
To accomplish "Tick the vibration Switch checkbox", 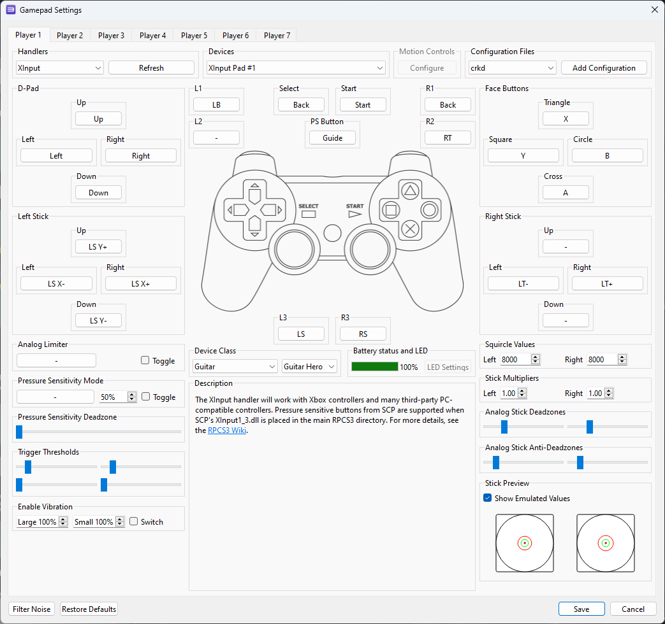I will coord(134,521).
